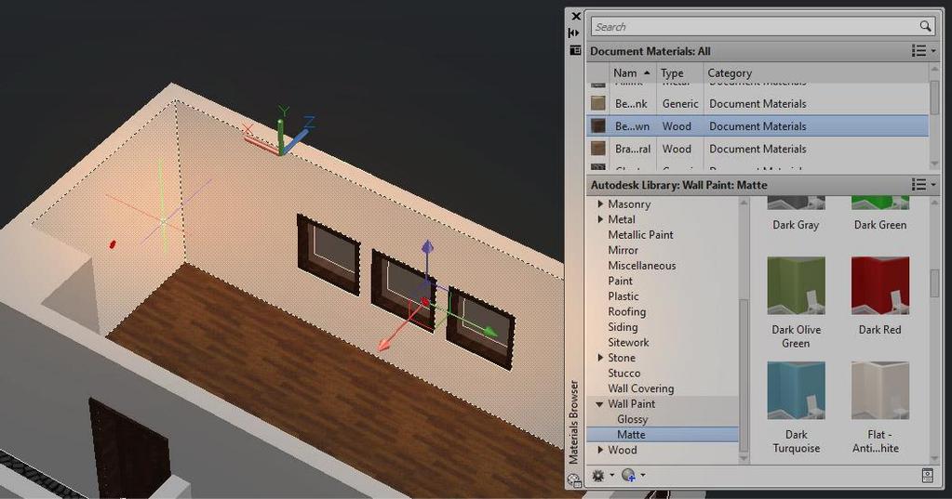Select the rightmost window on wall

tap(480, 327)
